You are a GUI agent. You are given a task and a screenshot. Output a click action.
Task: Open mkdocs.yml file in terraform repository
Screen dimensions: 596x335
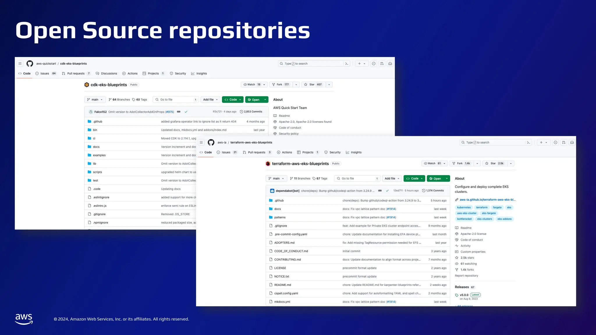coord(282,302)
